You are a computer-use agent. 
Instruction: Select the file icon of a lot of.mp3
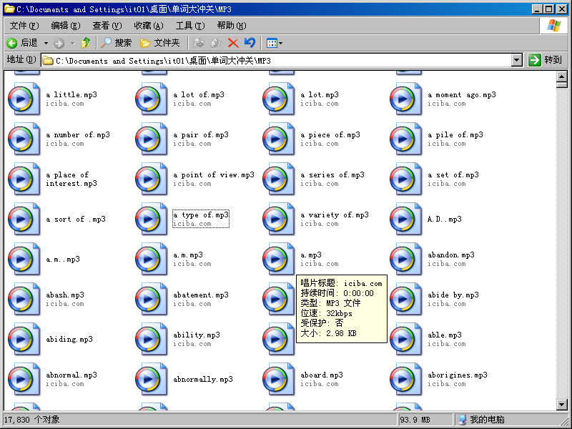coord(151,99)
